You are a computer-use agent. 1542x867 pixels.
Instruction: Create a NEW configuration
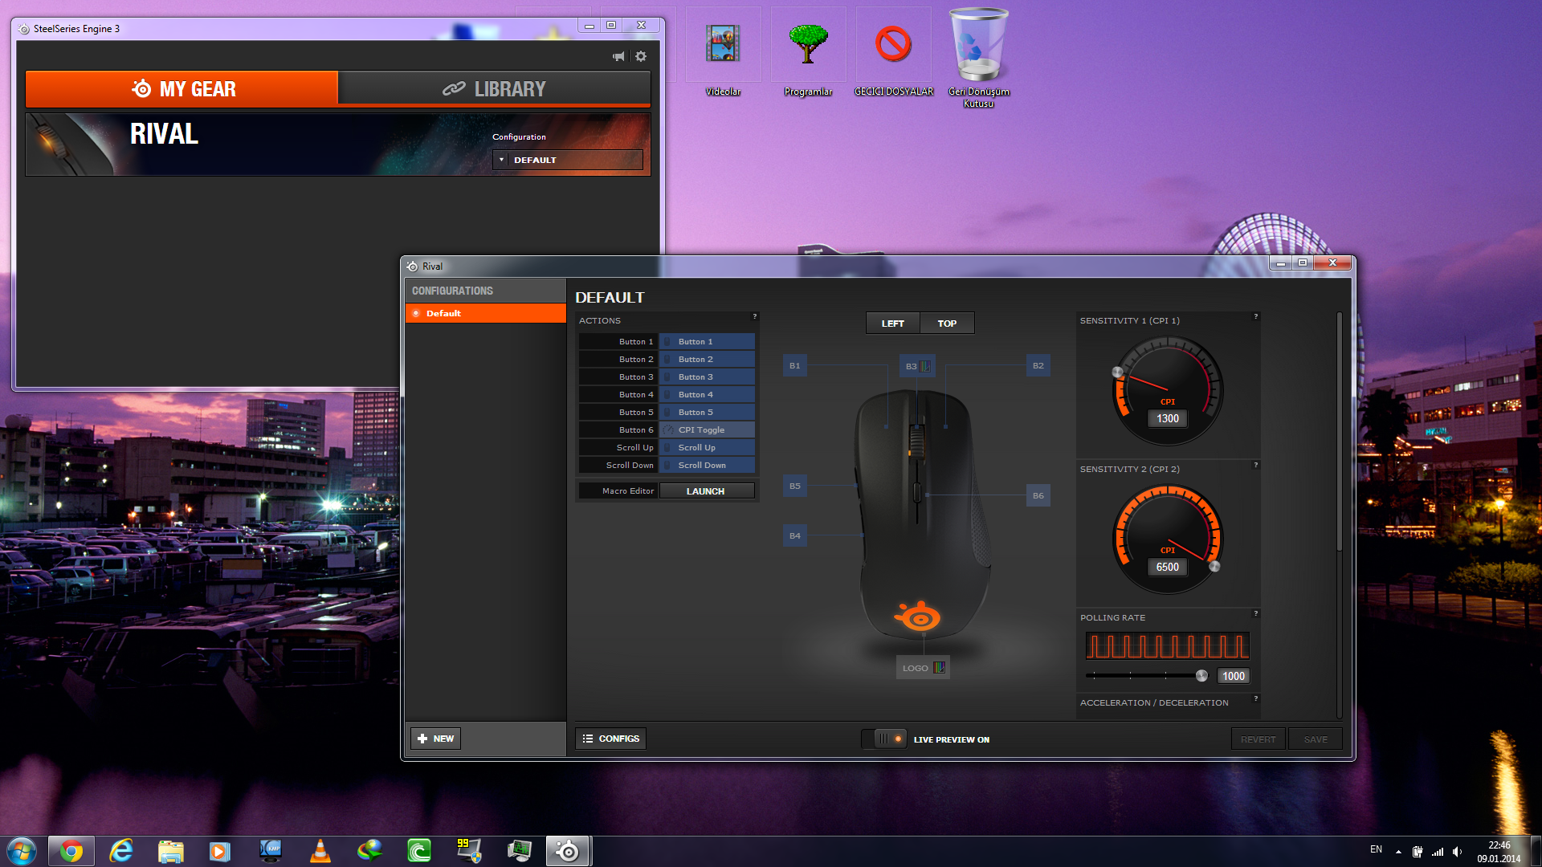(x=435, y=739)
